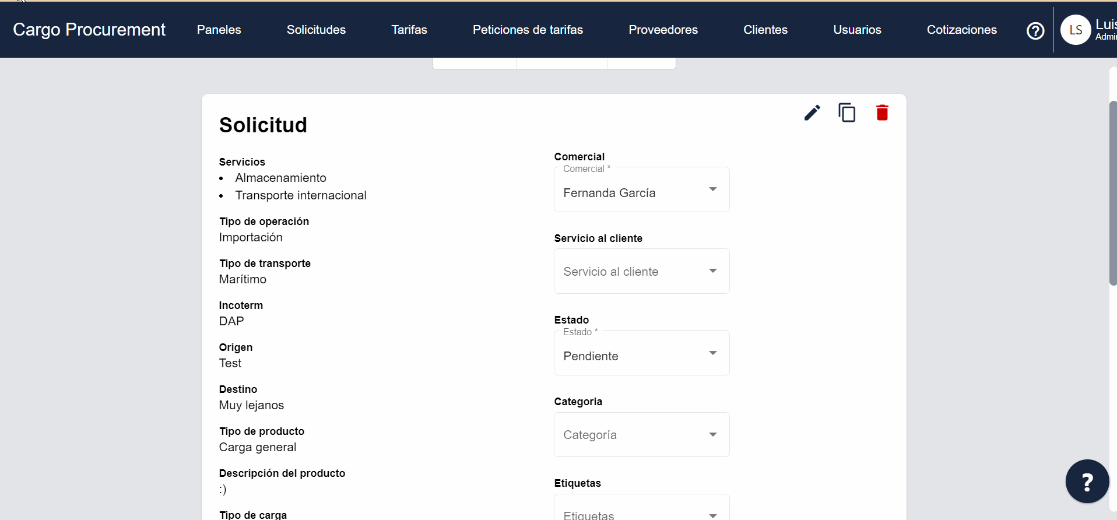Delete the request with red trash icon
The width and height of the screenshot is (1117, 520).
(881, 113)
